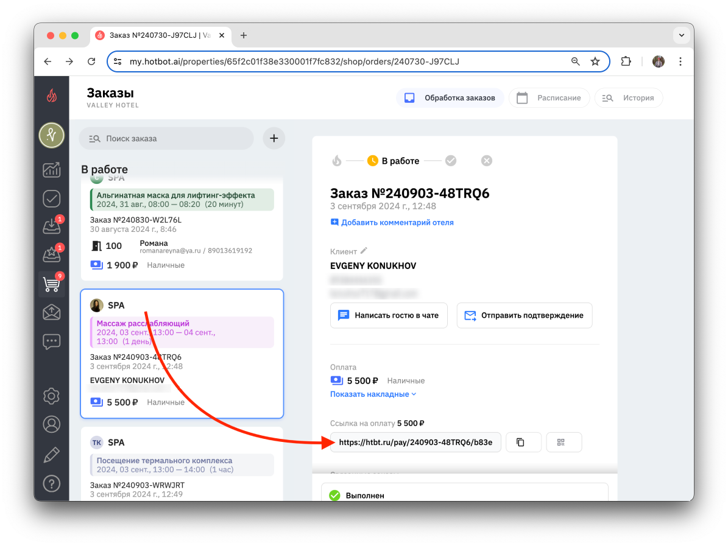Open tasks checkmark icon in sidebar
The height and width of the screenshot is (546, 728).
(x=52, y=198)
